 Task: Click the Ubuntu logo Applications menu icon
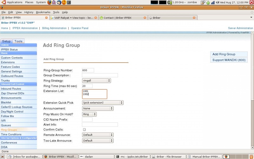(3, 2)
